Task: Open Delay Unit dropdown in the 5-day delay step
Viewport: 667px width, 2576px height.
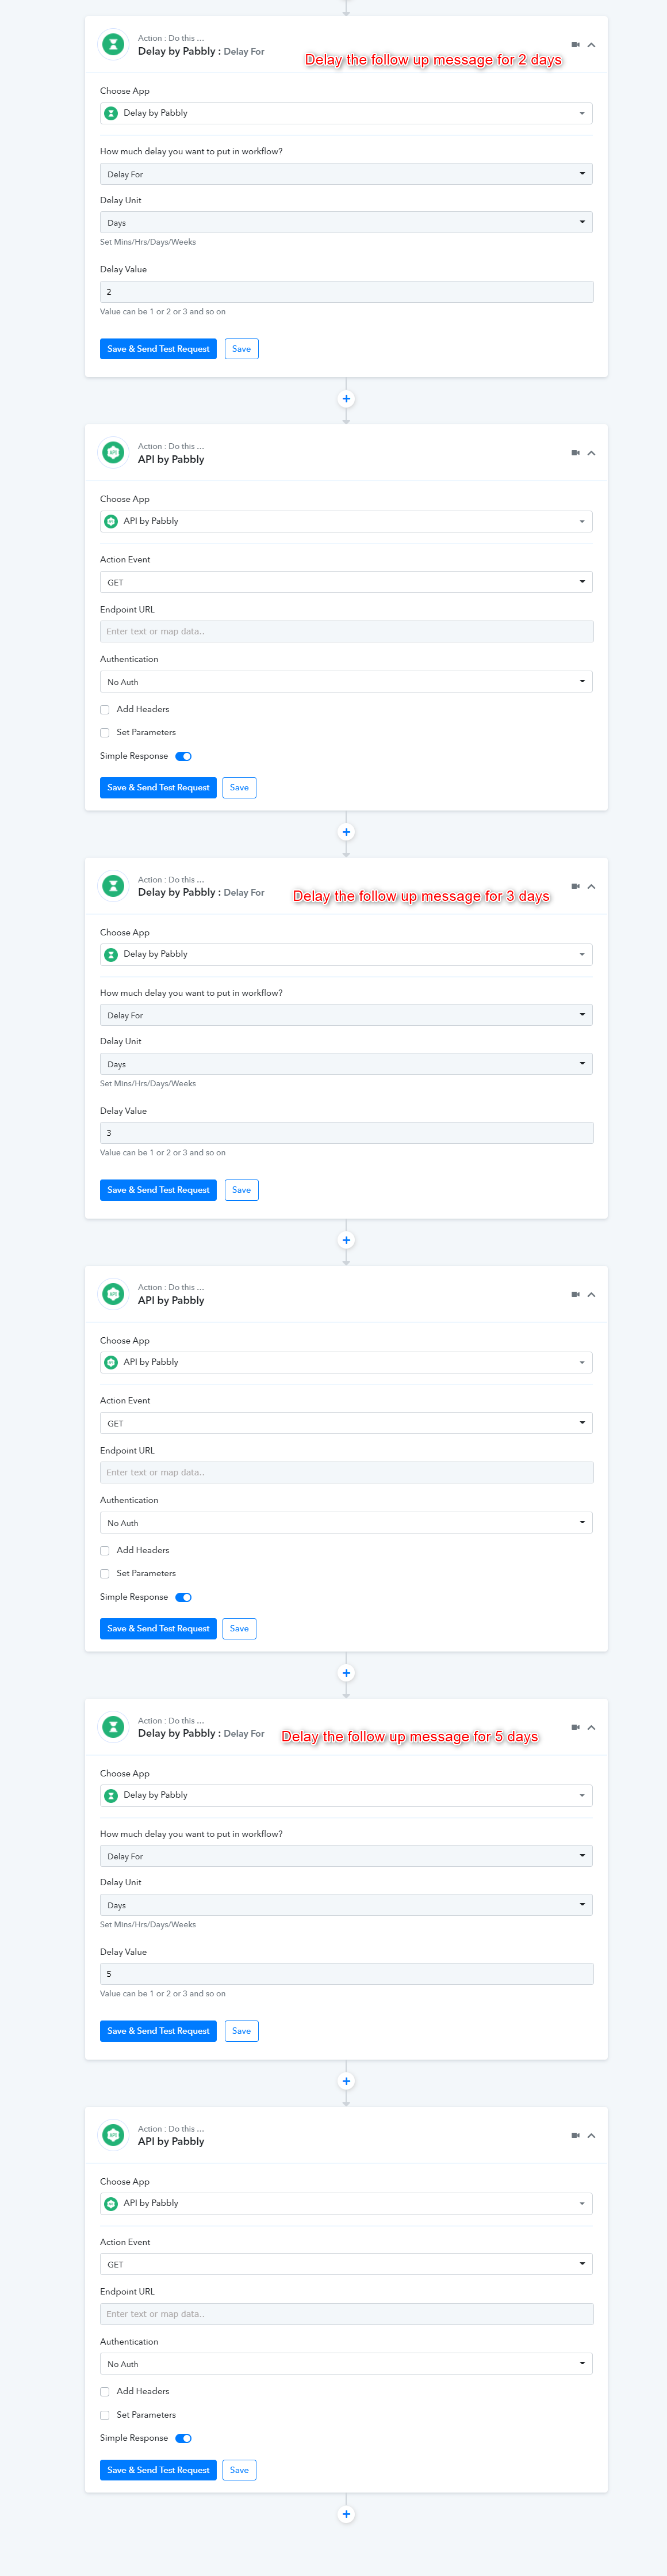Action: click(x=347, y=1905)
